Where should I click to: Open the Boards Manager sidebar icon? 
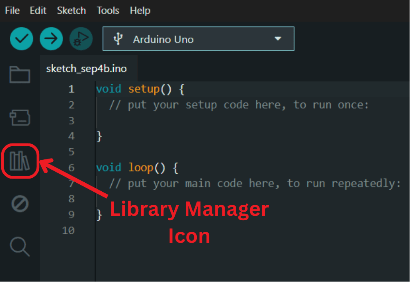click(x=19, y=118)
